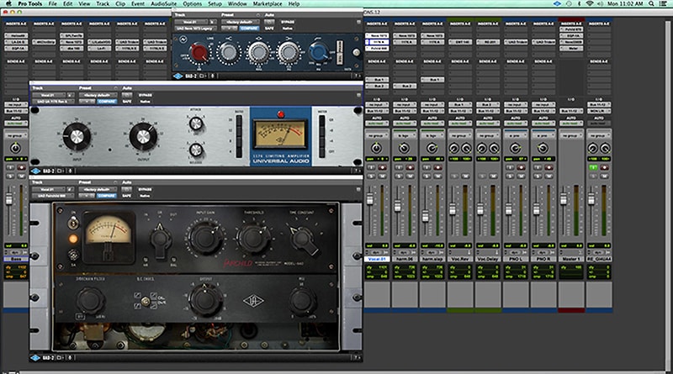Click the Fairchild Input Gain knob
Viewport: 673px width, 374px height.
(x=205, y=239)
